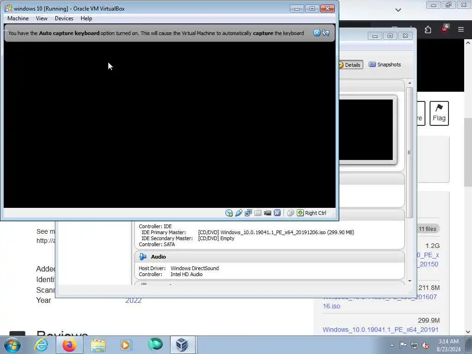Expand the Firefox tab list chevron

click(398, 10)
